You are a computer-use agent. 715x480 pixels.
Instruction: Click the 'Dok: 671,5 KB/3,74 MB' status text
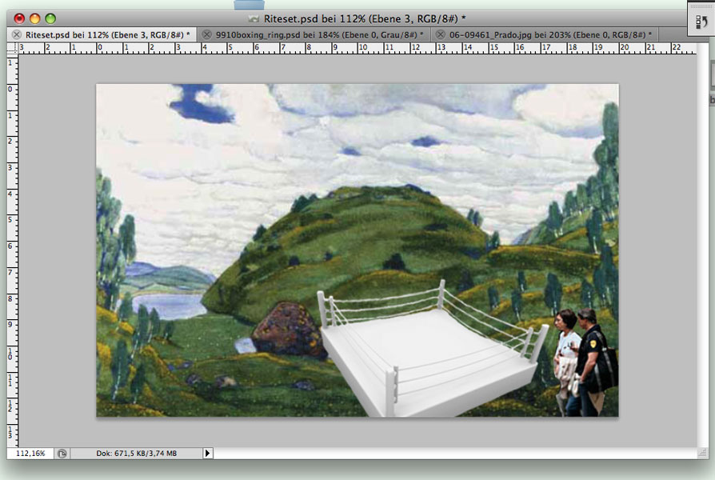point(136,454)
